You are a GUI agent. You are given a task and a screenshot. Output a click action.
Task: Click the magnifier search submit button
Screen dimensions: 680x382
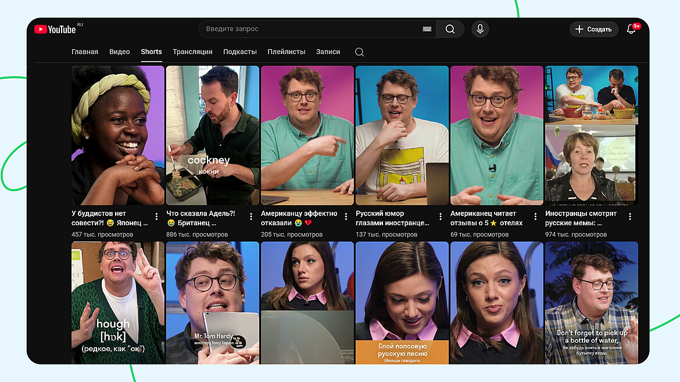tap(450, 29)
